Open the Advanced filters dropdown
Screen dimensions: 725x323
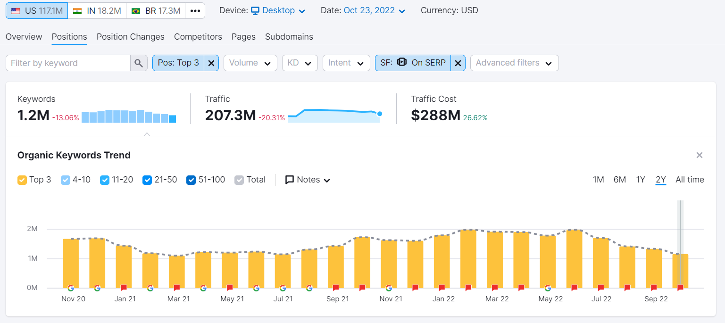click(514, 63)
